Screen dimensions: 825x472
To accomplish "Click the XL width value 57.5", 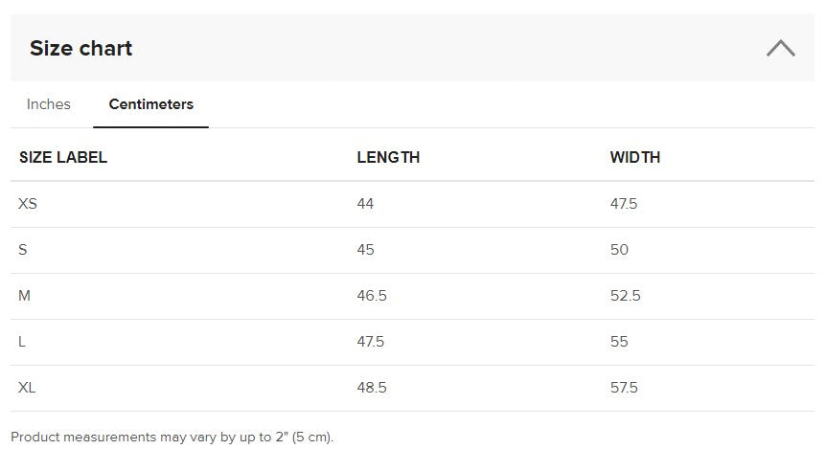I will pyautogui.click(x=624, y=388).
